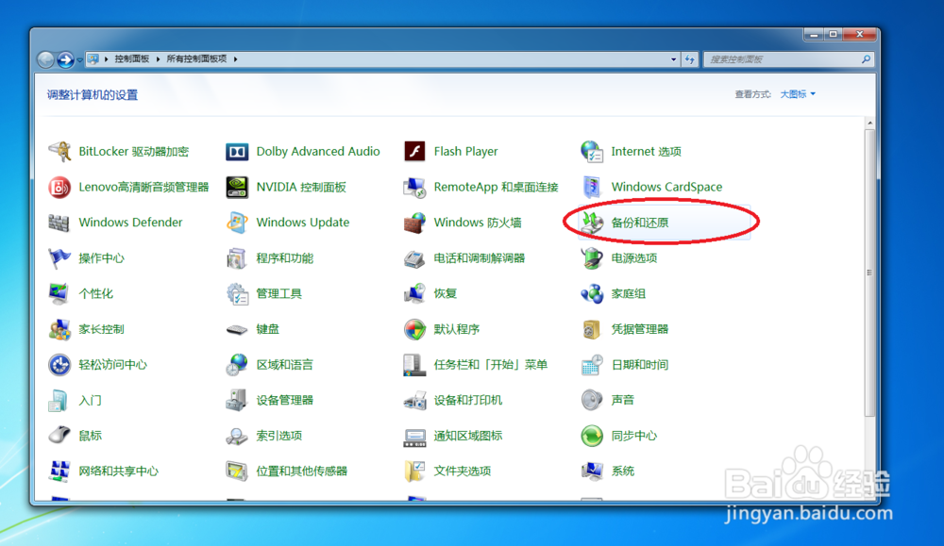The width and height of the screenshot is (944, 546).
Task: Open the Windows Update icon
Action: [237, 223]
